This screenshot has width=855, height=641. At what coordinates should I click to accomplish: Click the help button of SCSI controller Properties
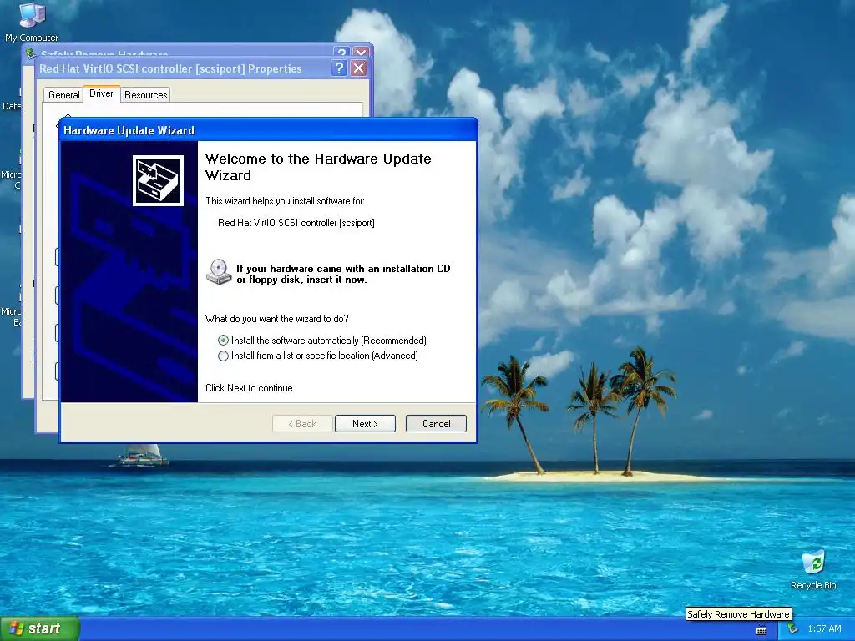point(339,68)
